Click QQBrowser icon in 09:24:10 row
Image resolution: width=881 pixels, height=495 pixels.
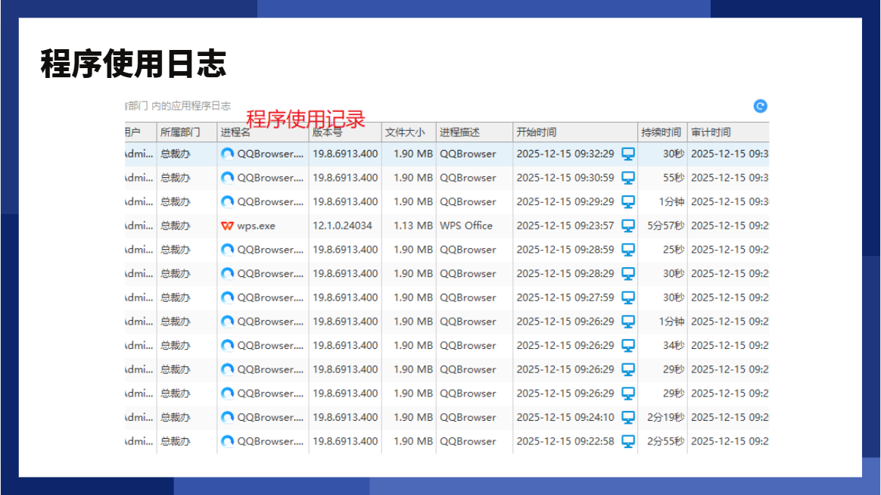pyautogui.click(x=227, y=418)
